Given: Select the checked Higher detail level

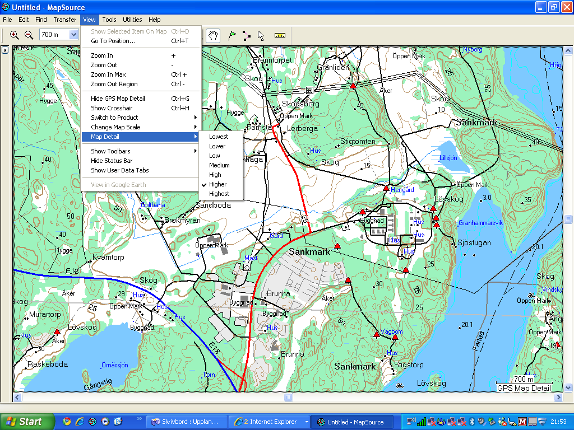Looking at the screenshot, I should (x=221, y=184).
